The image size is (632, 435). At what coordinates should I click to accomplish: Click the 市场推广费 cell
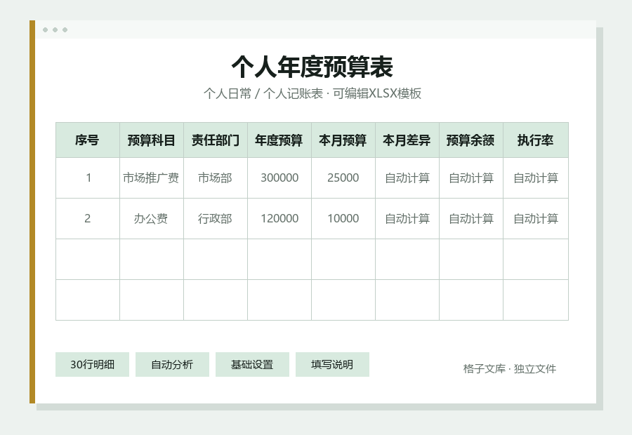[152, 178]
